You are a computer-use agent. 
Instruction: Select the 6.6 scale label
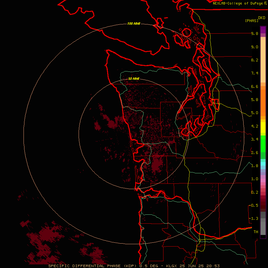click(x=255, y=86)
